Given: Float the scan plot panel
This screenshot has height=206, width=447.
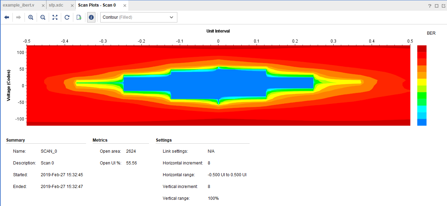Looking at the screenshot, I should point(443,6).
